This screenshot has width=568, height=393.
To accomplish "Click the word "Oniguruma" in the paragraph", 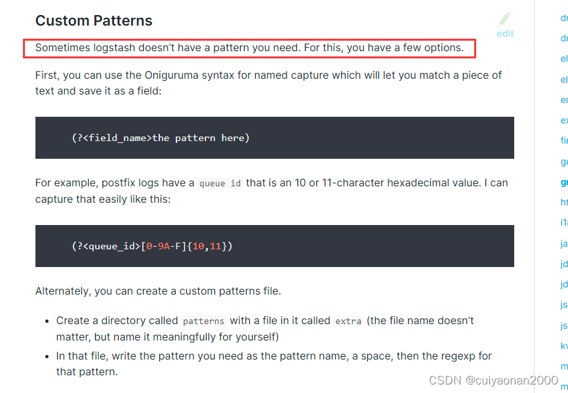I will (x=171, y=75).
